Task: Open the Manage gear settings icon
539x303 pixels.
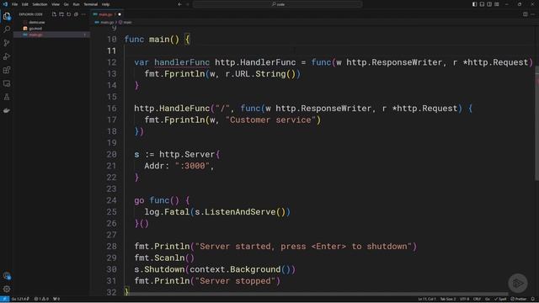Action: click(x=7, y=289)
